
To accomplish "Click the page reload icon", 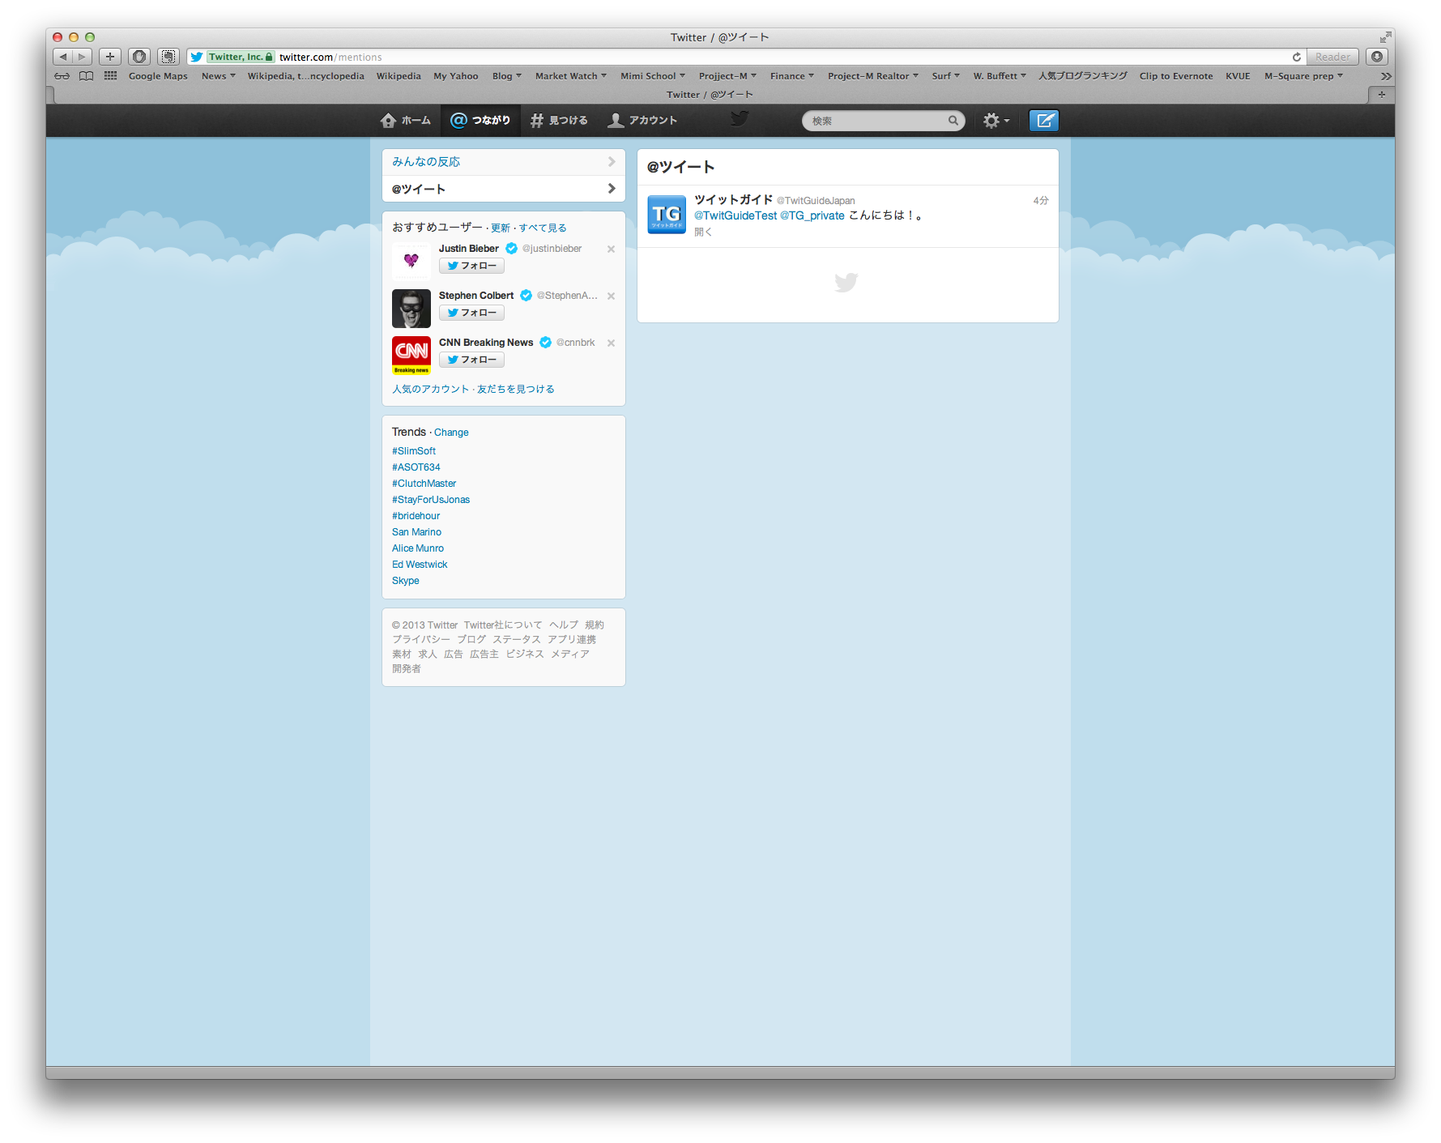I will coord(1296,57).
